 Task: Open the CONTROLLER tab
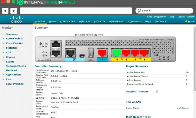click(x=68, y=22)
